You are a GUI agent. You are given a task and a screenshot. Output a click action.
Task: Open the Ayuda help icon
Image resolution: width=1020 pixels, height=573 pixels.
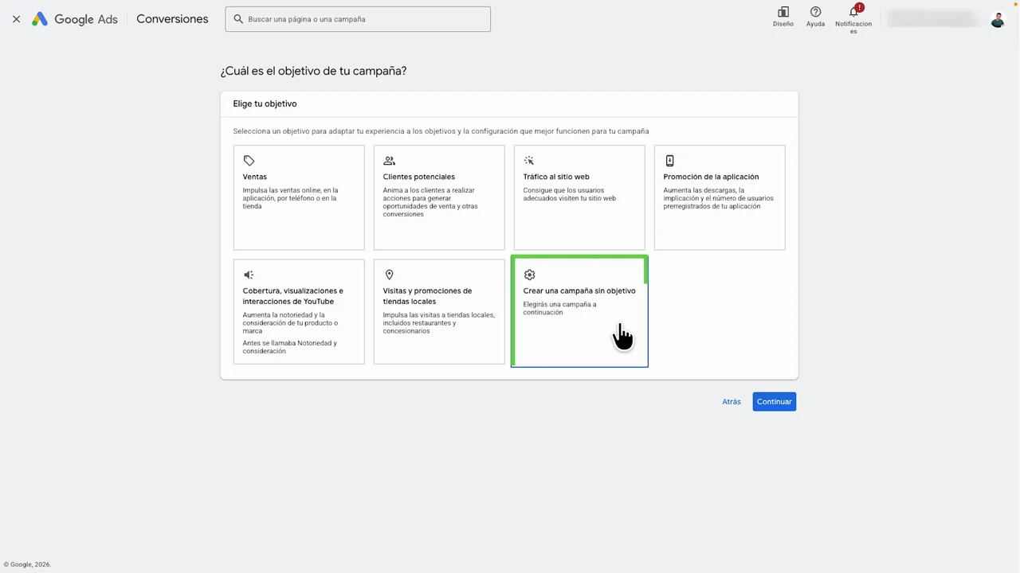click(815, 12)
